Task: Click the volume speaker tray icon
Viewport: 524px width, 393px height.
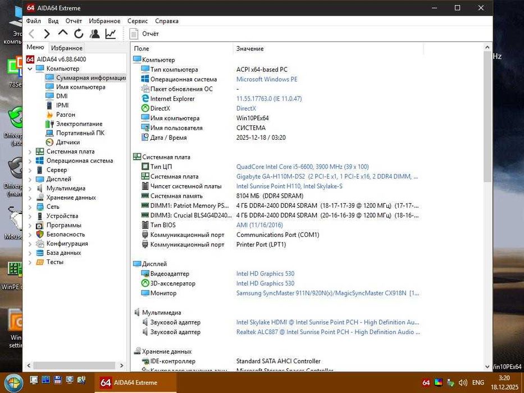Action: coord(463,383)
